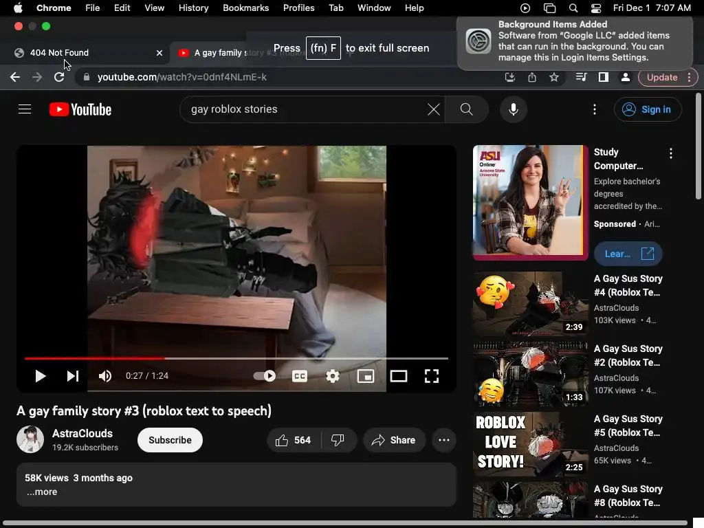Viewport: 704px width, 528px height.
Task: Click the horizontal scrollbar at bottom
Action: point(346,523)
